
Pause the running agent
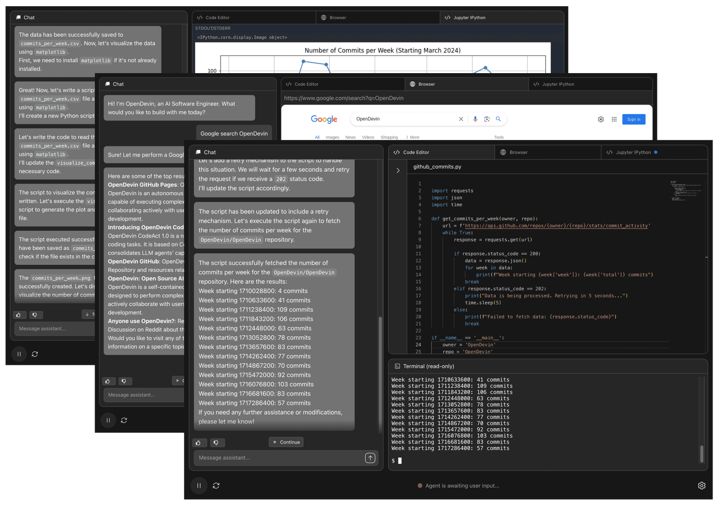click(x=199, y=485)
